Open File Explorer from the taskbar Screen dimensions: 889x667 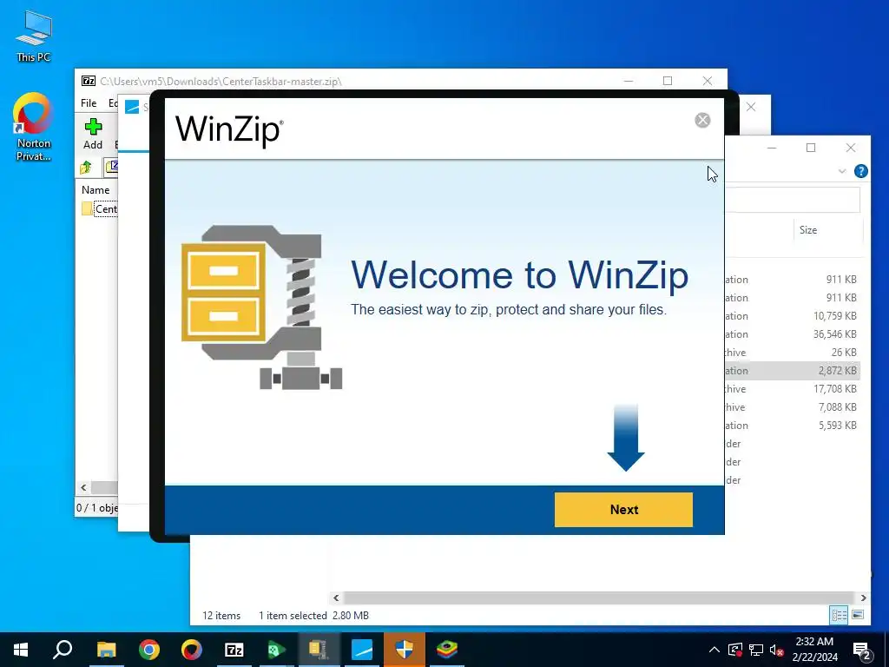[106, 650]
